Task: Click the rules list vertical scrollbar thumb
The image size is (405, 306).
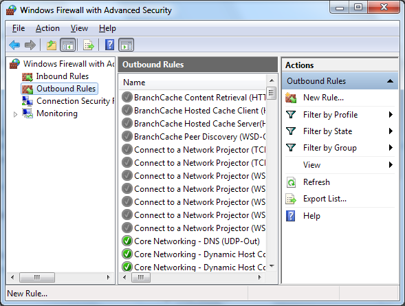Action: (271, 93)
